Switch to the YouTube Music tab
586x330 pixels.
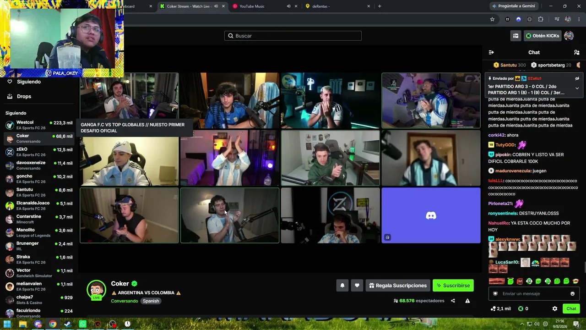(252, 6)
